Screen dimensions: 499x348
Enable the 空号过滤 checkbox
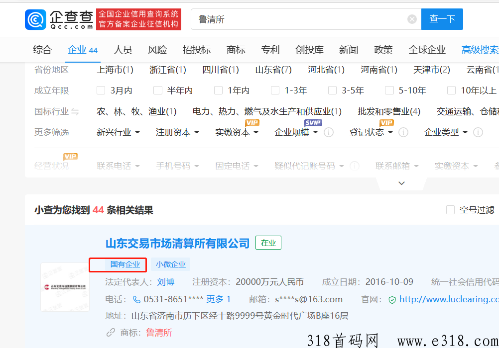[450, 210]
